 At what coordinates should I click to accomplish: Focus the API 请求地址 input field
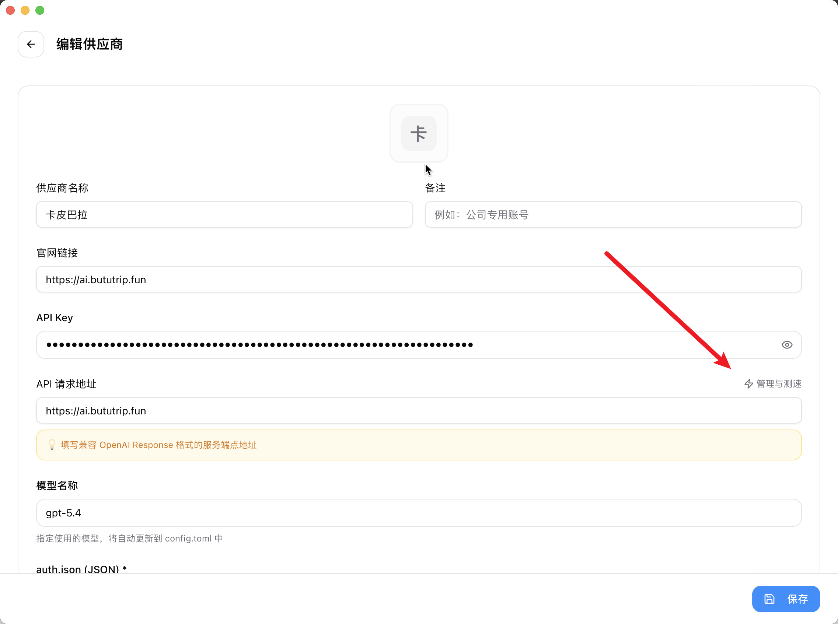pos(419,411)
